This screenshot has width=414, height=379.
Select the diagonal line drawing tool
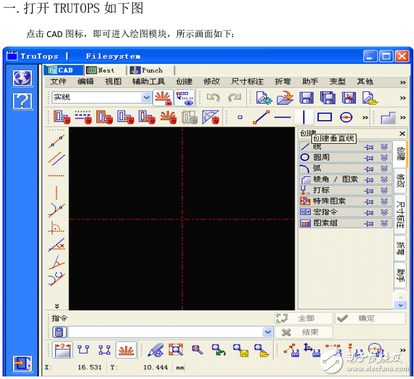tap(262, 117)
